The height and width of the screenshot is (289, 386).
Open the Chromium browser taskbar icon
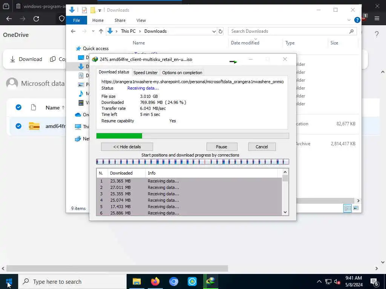point(173,281)
